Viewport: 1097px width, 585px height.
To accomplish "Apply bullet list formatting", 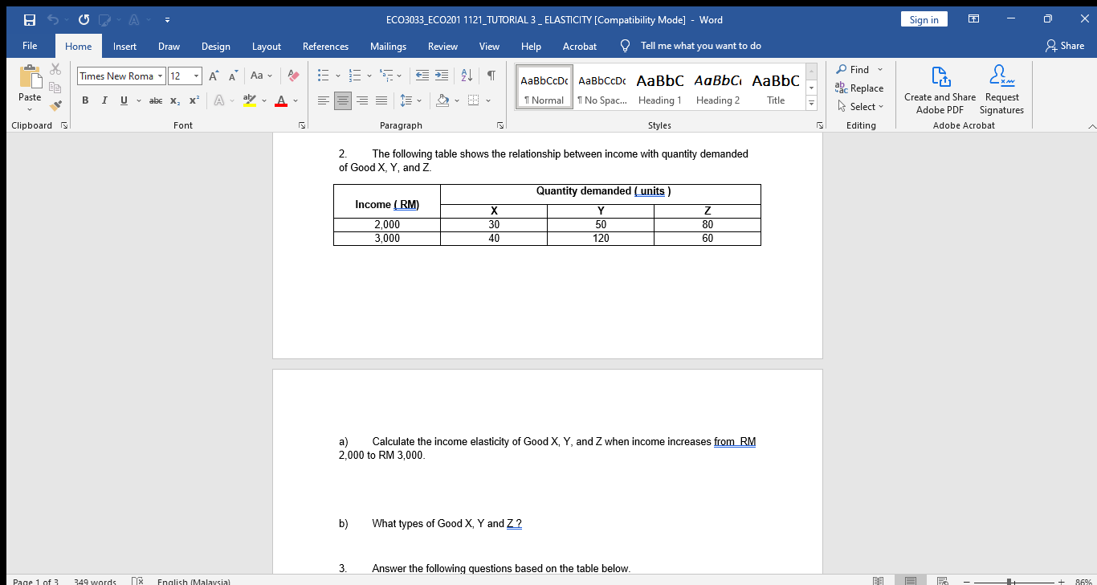I will (x=322, y=76).
